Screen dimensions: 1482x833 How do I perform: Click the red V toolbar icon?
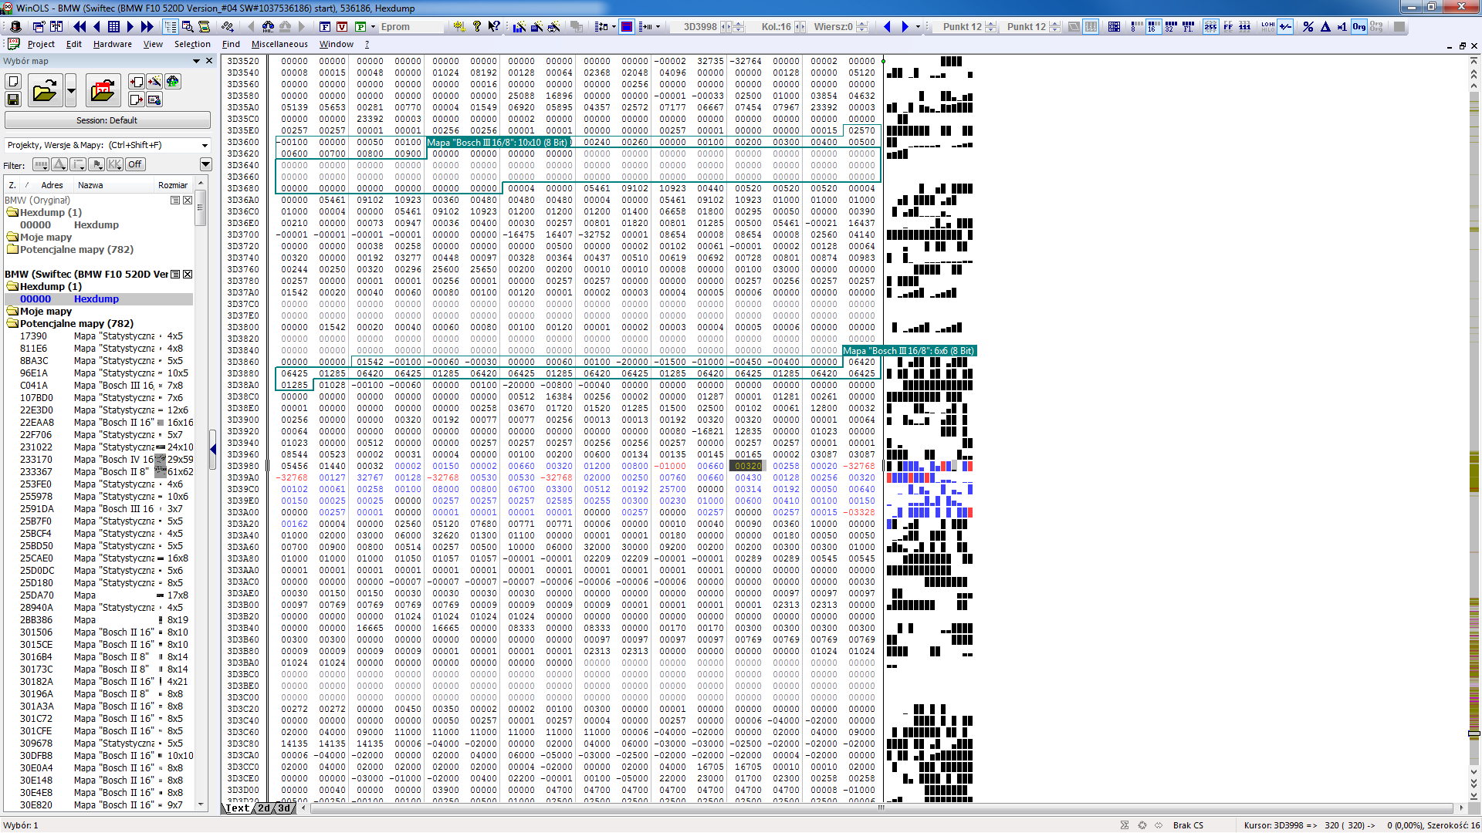click(342, 26)
